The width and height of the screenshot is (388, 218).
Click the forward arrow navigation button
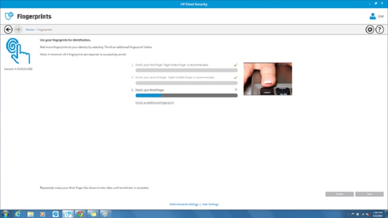coord(18,29)
